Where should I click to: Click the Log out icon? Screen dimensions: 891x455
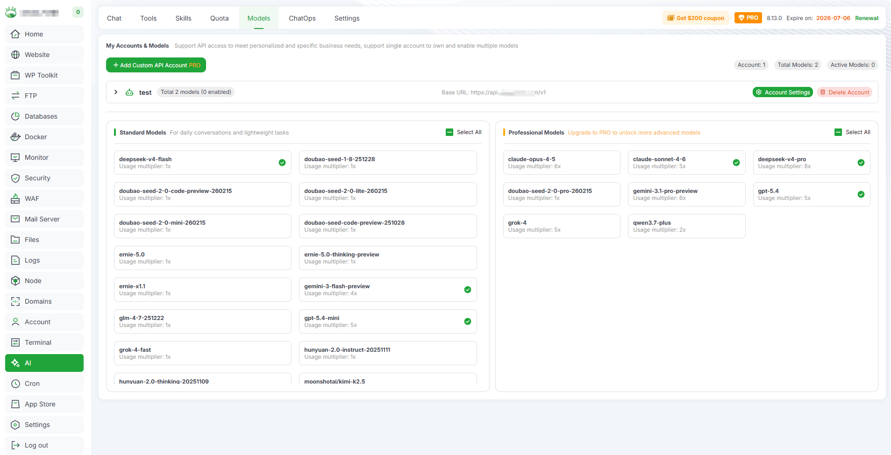pos(15,445)
